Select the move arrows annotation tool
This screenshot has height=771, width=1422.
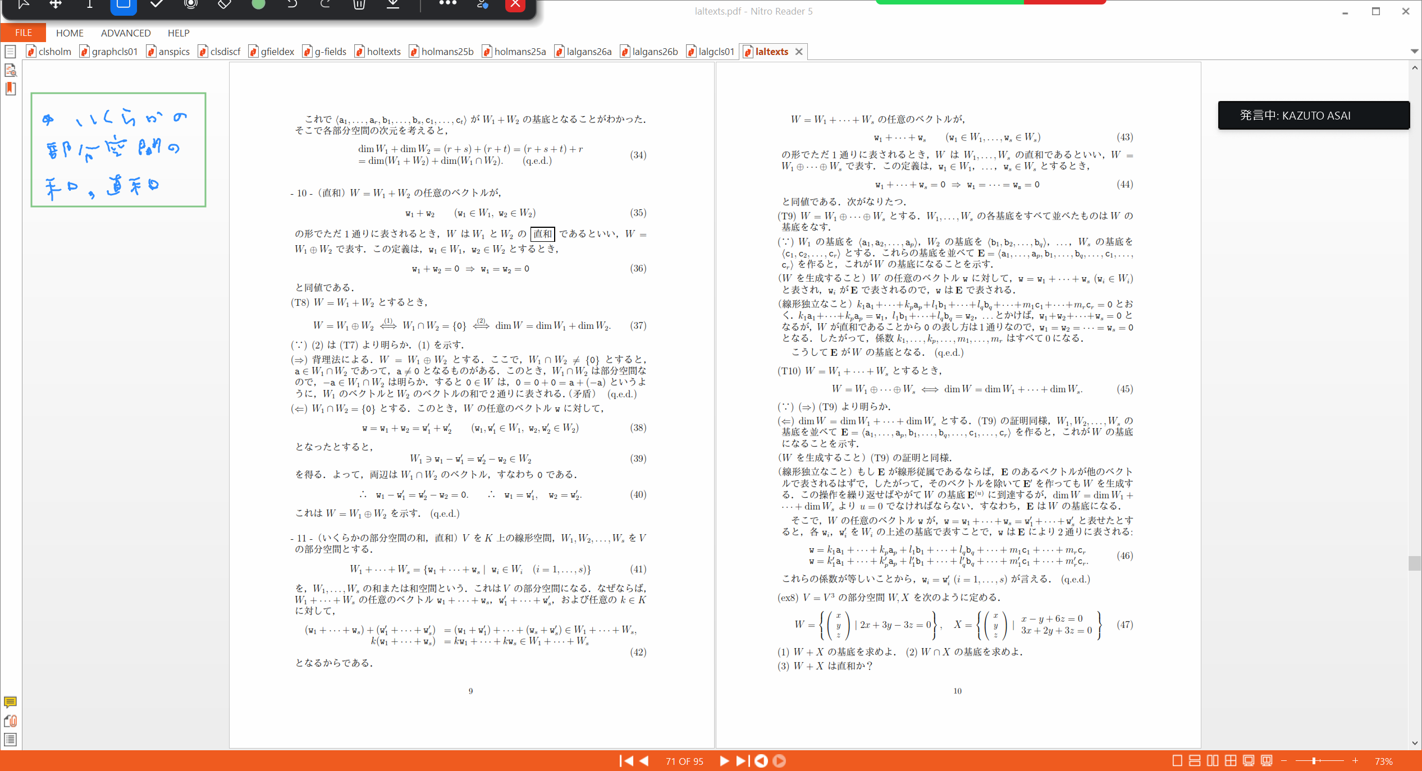click(x=56, y=4)
